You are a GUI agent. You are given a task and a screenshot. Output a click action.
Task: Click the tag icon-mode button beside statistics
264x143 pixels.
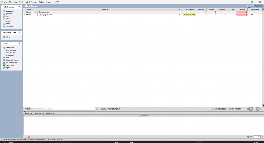tap(251, 109)
